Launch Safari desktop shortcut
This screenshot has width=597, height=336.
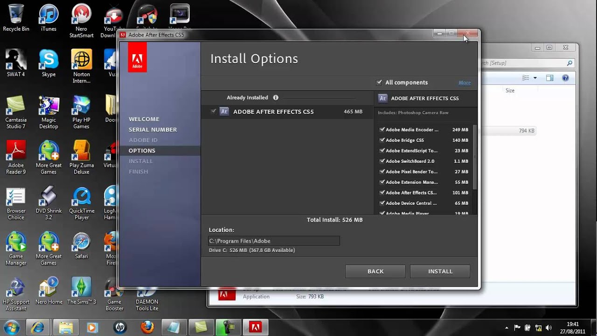pos(81,245)
